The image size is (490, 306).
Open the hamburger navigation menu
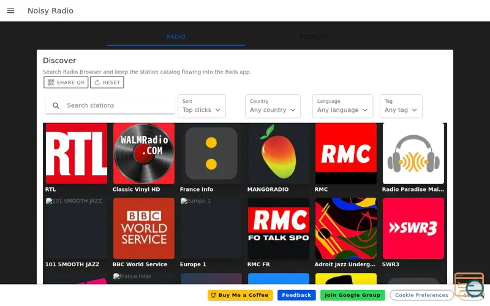tap(10, 10)
